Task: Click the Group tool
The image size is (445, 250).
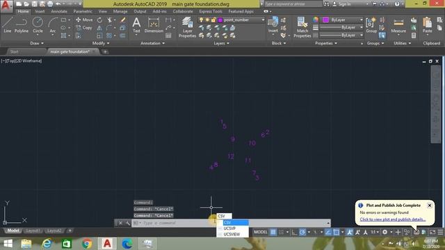Action: pyautogui.click(x=371, y=25)
